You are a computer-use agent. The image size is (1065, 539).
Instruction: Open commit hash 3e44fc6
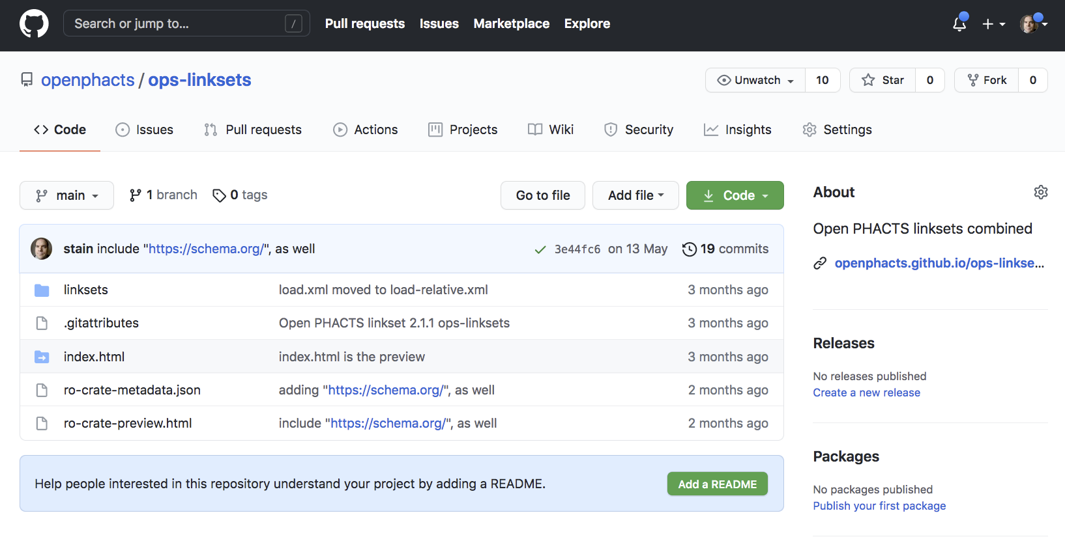click(577, 249)
